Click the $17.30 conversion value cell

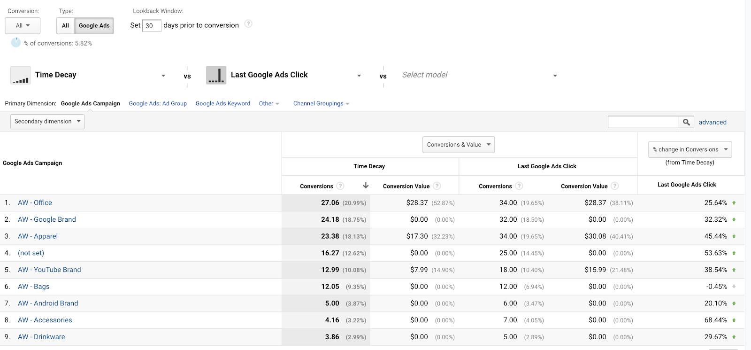coord(417,236)
